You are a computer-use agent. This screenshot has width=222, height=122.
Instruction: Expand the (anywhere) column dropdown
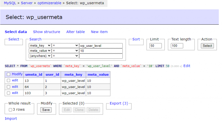point(40,56)
